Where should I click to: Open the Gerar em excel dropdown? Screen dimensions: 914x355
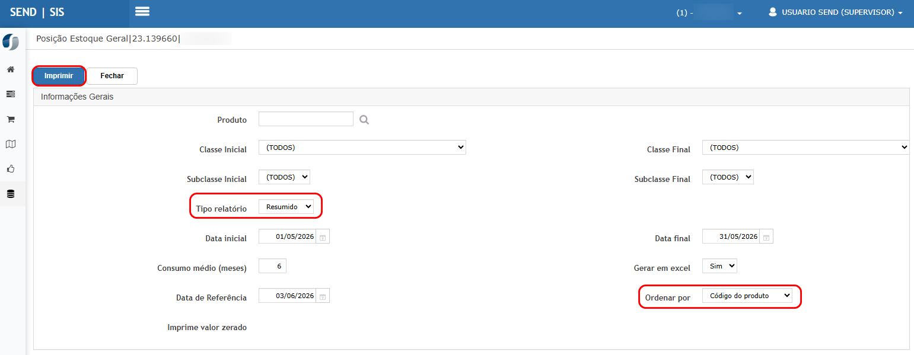719,266
